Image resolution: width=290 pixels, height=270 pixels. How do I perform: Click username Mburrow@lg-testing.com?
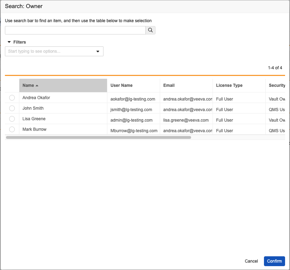click(x=134, y=131)
